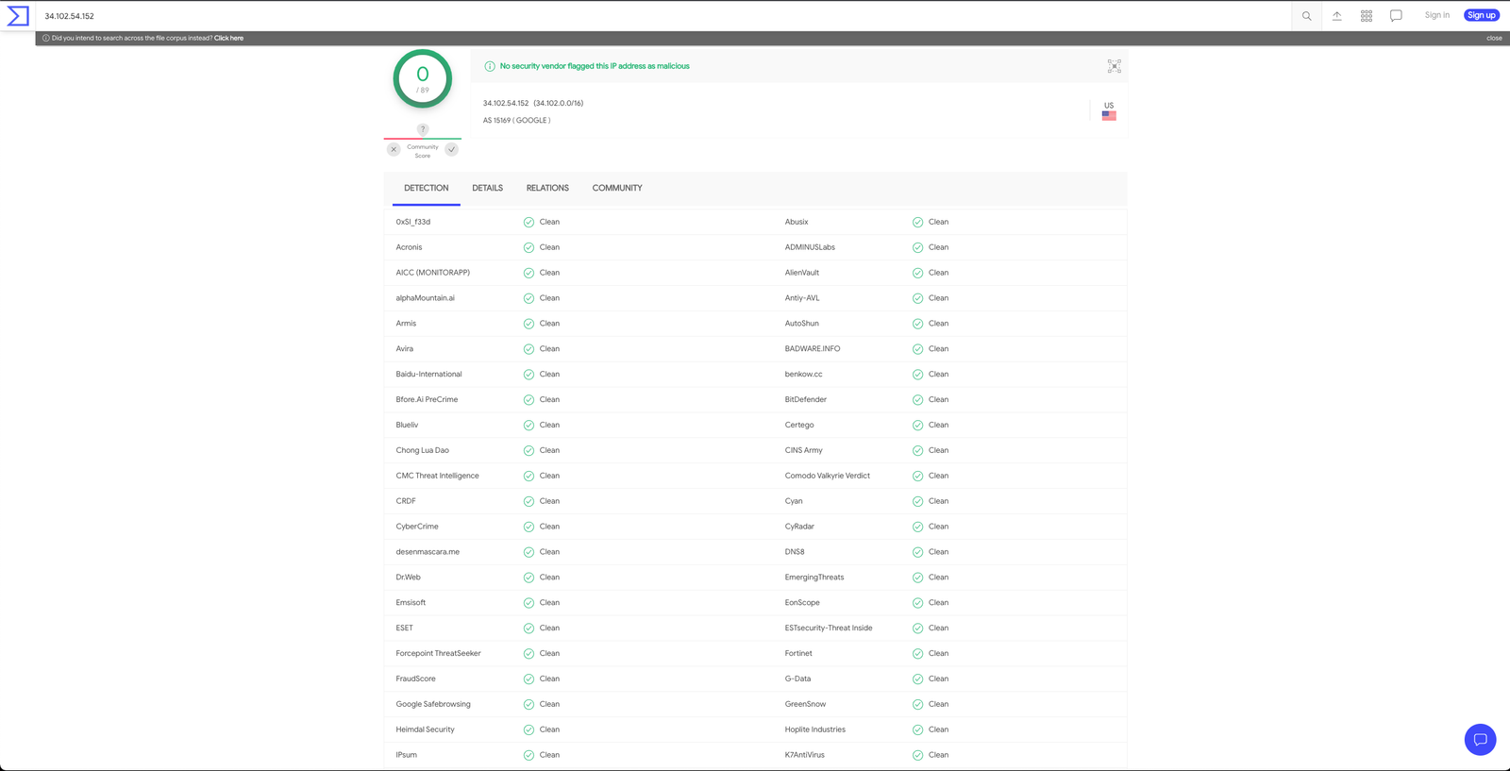Viewport: 1510px width, 771px height.
Task: Open the notifications comment icon
Action: [1396, 16]
